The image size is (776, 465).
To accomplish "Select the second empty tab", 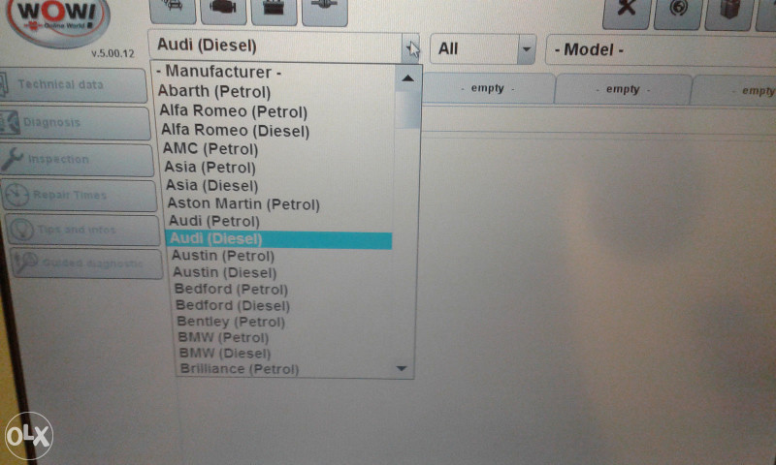I will (x=623, y=89).
